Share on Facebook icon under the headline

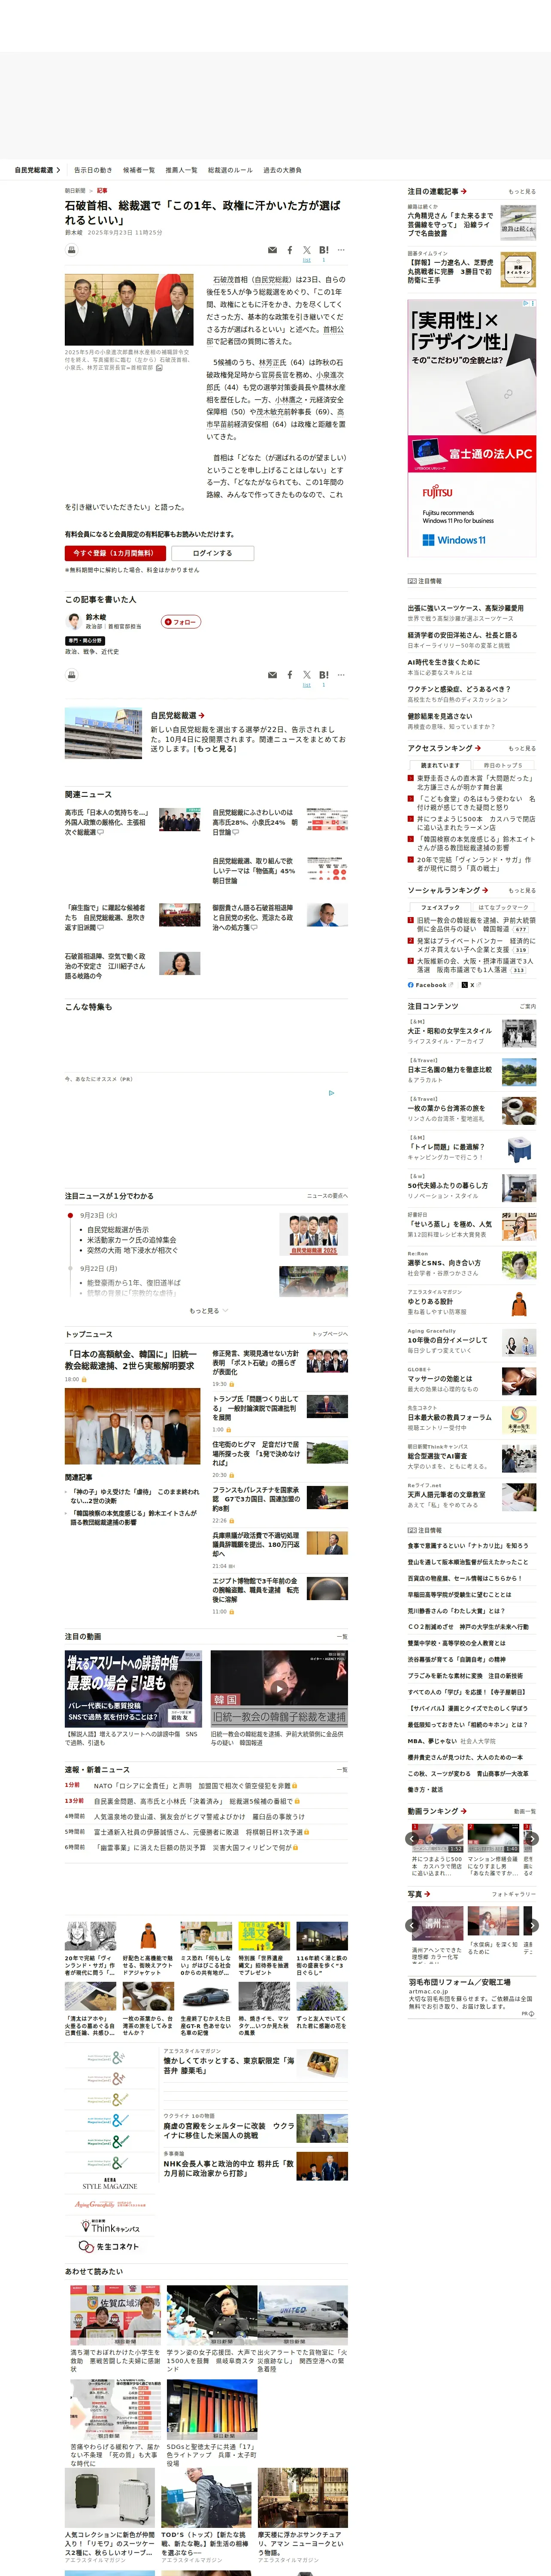tap(290, 250)
